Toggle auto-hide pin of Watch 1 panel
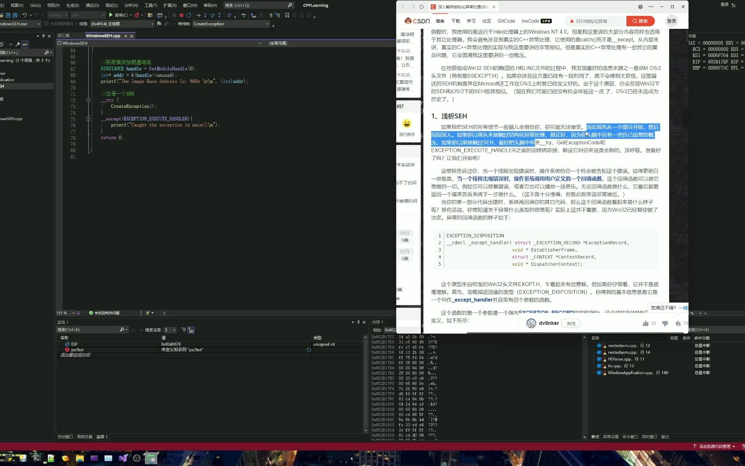The image size is (745, 466). pos(358,322)
